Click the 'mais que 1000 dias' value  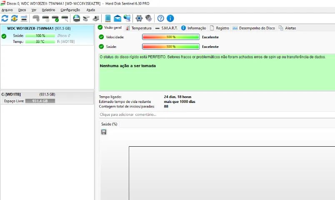[x=180, y=102]
